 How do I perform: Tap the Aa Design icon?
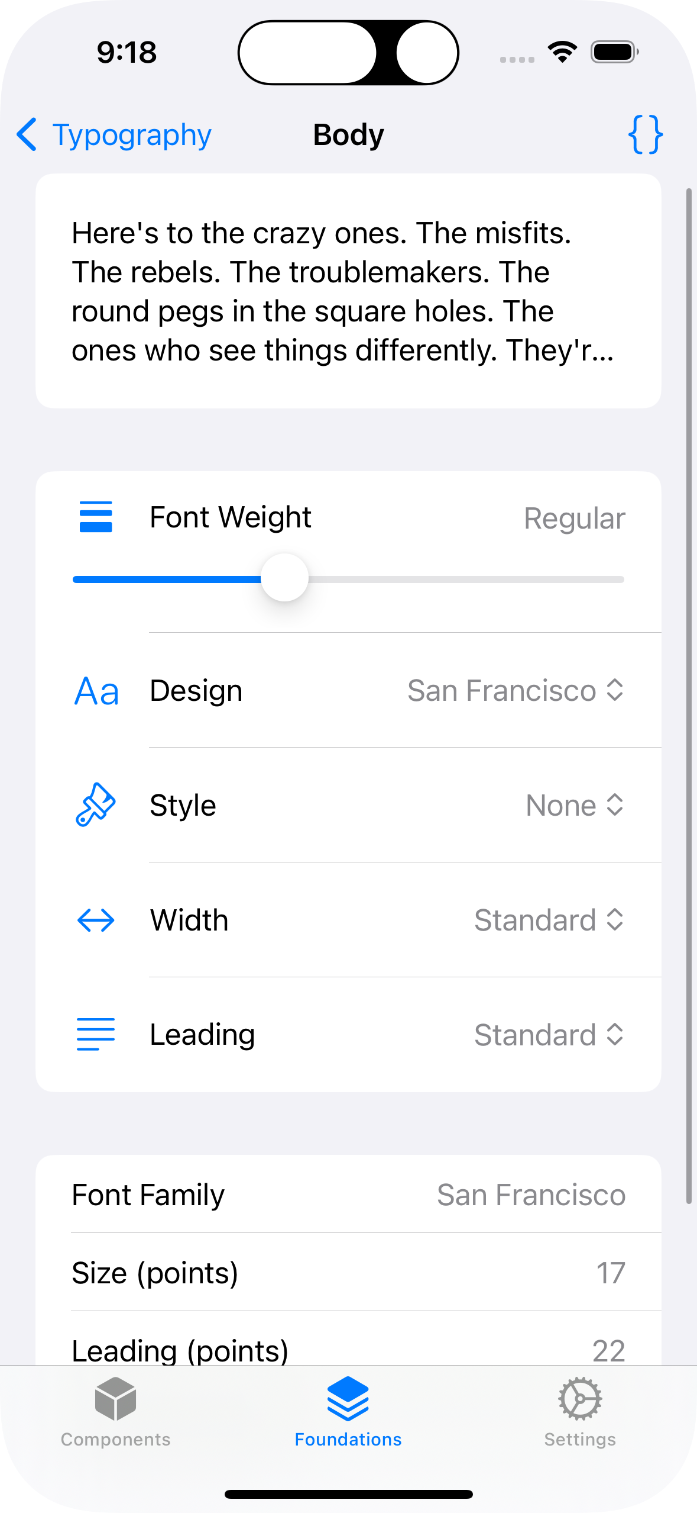(x=96, y=691)
